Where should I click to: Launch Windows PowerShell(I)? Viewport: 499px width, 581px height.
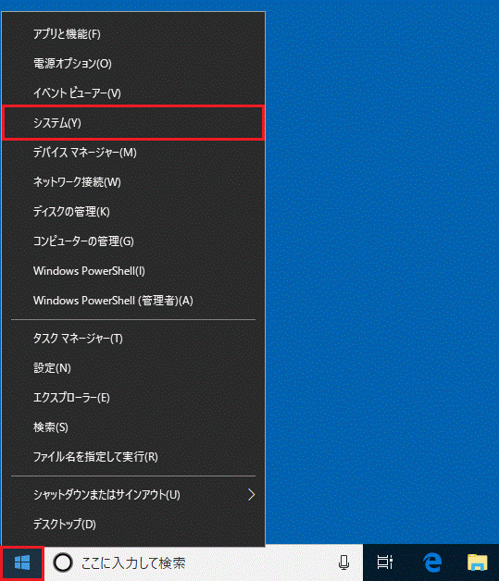pyautogui.click(x=133, y=271)
